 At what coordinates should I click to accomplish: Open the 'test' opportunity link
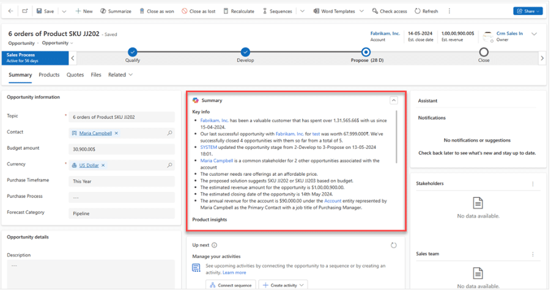tap(316, 134)
